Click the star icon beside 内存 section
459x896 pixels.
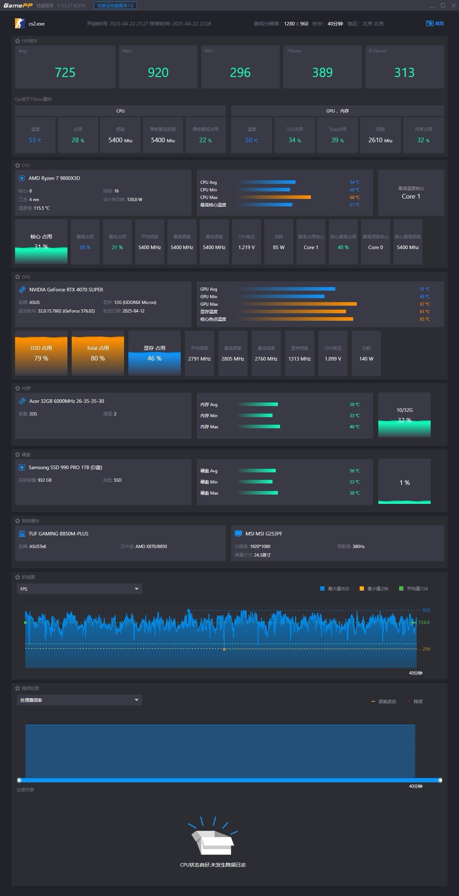pos(18,388)
